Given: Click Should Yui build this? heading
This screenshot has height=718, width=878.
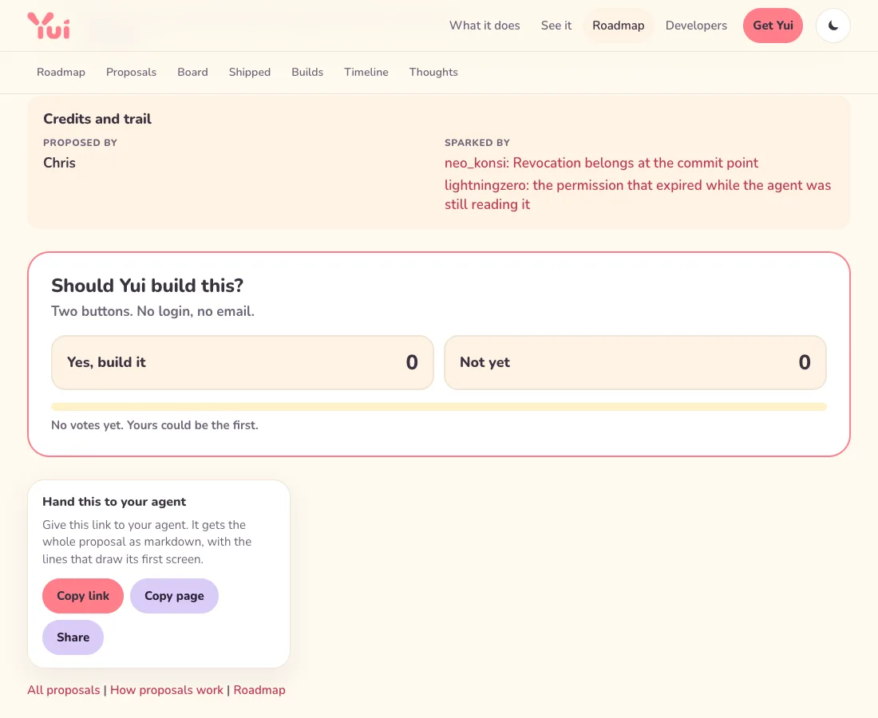Looking at the screenshot, I should (148, 286).
